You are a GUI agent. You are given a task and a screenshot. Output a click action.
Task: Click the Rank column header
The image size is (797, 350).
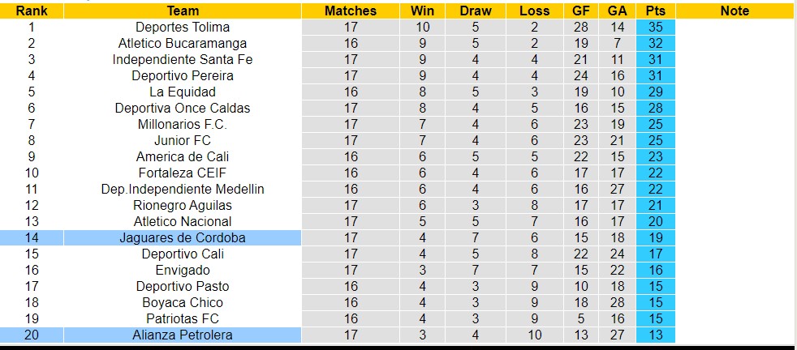[31, 11]
